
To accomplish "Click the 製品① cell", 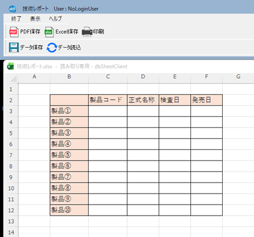I will (x=69, y=111).
